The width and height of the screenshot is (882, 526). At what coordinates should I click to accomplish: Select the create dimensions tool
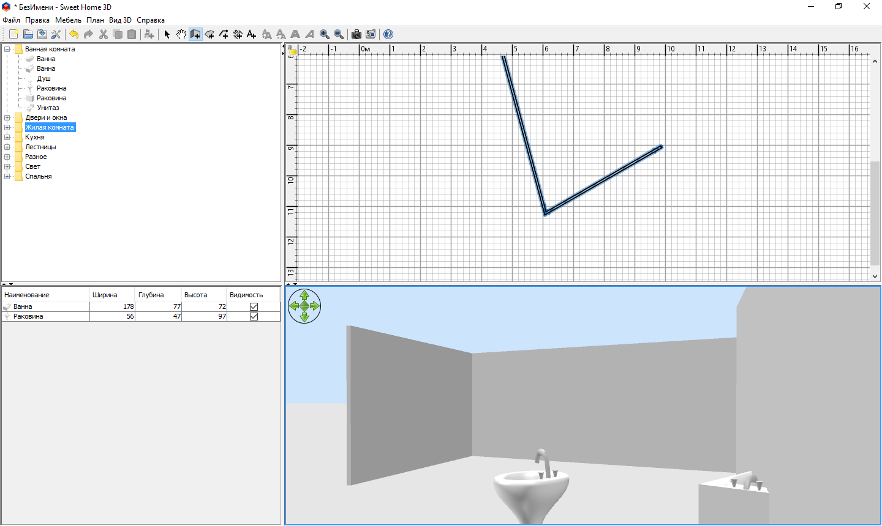238,34
